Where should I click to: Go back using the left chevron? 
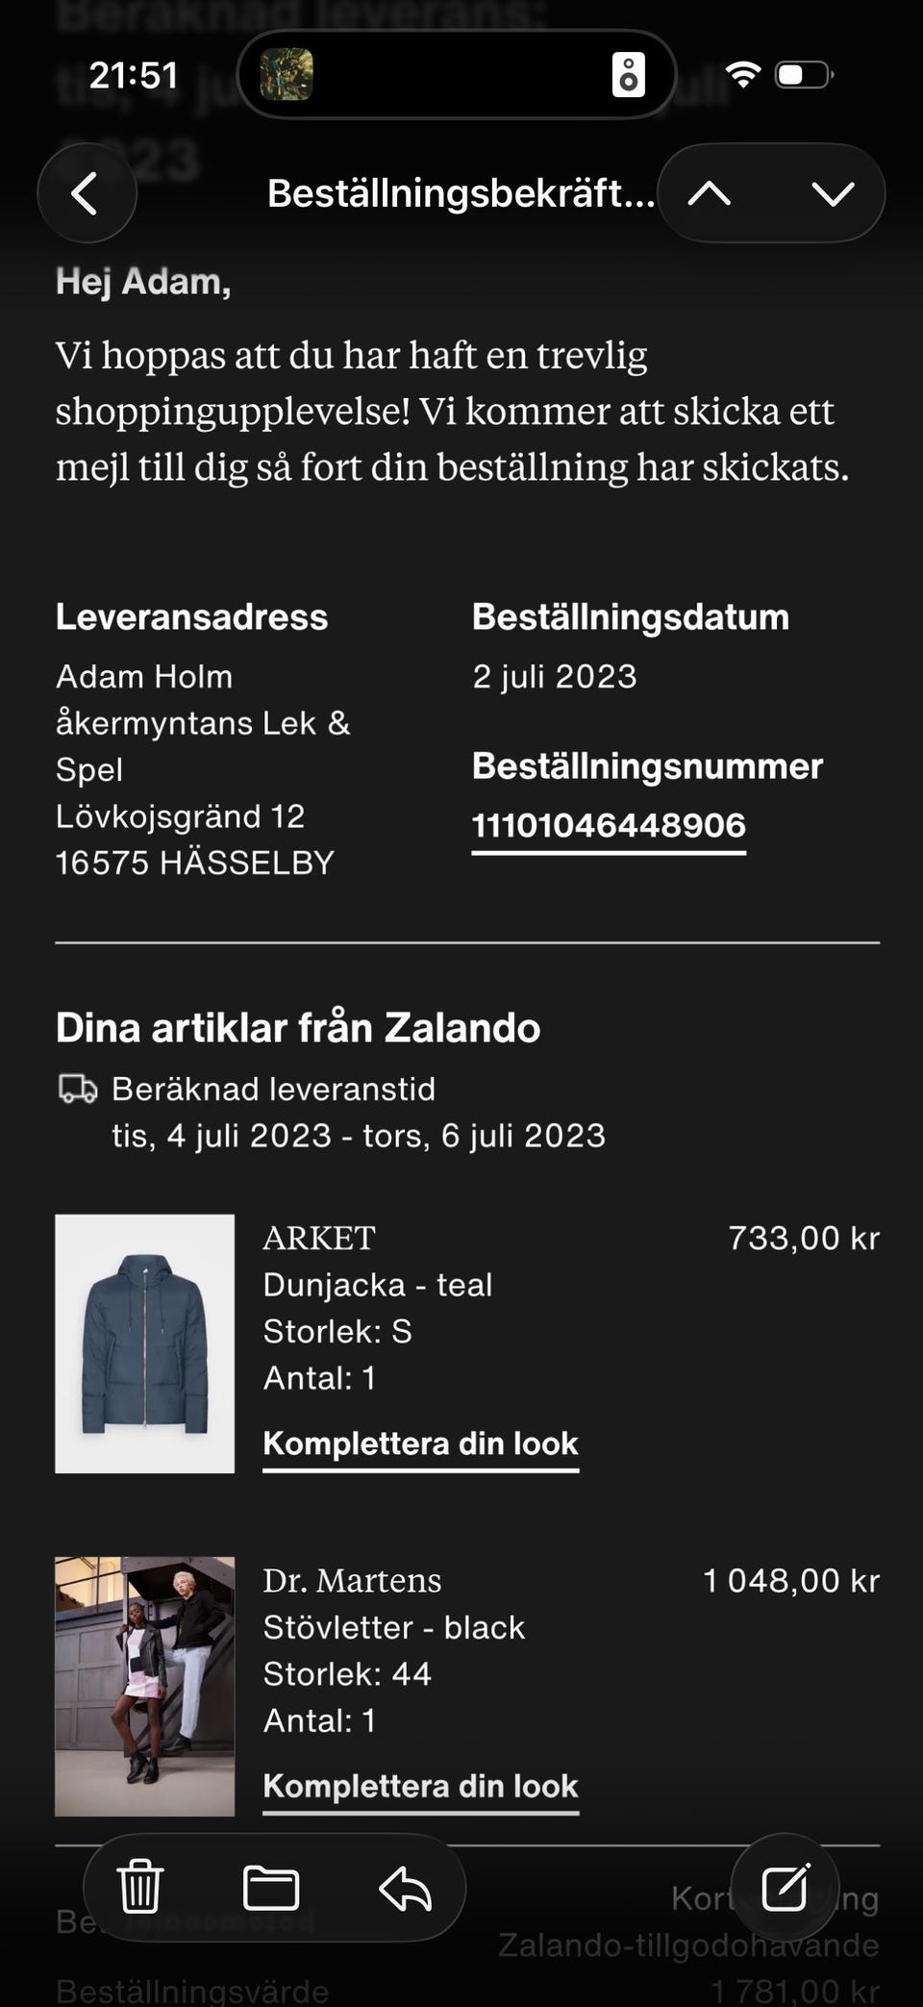(87, 193)
